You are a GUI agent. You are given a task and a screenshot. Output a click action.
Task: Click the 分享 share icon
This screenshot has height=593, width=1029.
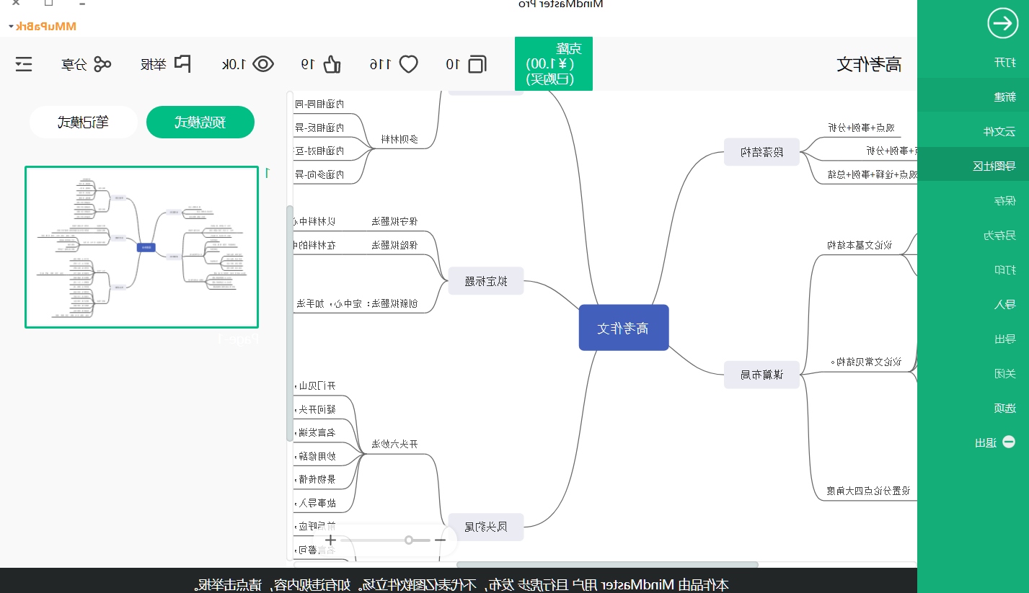click(102, 64)
